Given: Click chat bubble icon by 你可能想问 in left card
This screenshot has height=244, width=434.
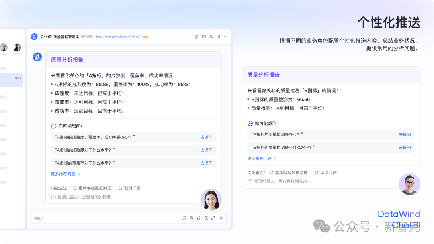Looking at the screenshot, I should click(54, 126).
